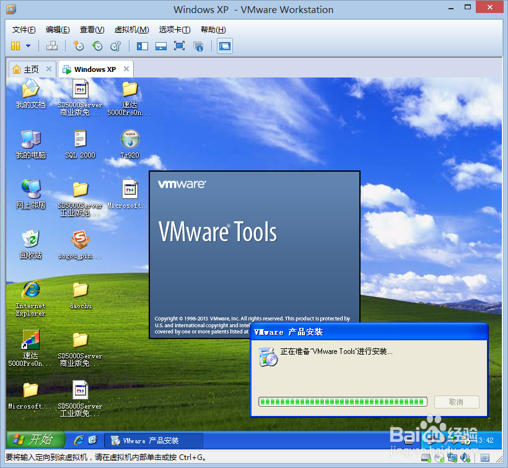Viewport: 508px width, 468px height.
Task: Close the Windows XP tab
Action: 126,69
